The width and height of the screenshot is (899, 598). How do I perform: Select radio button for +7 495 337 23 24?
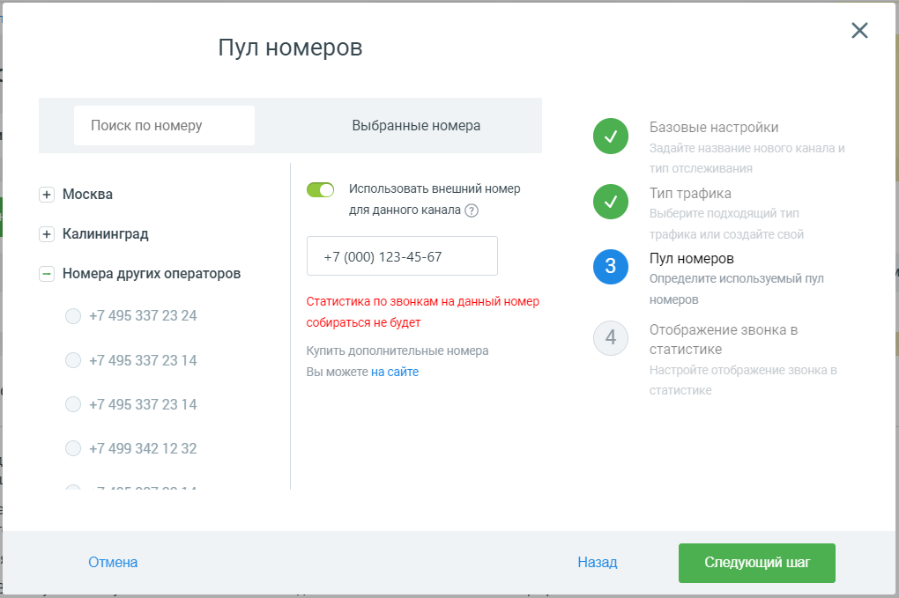(73, 316)
